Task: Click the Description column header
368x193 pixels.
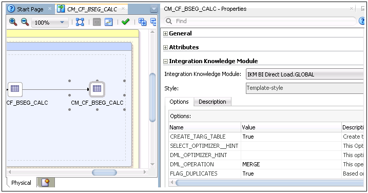Action: click(353, 127)
